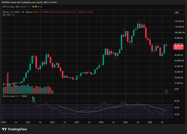Click the 90,000.00 price axis label

coord(179,38)
